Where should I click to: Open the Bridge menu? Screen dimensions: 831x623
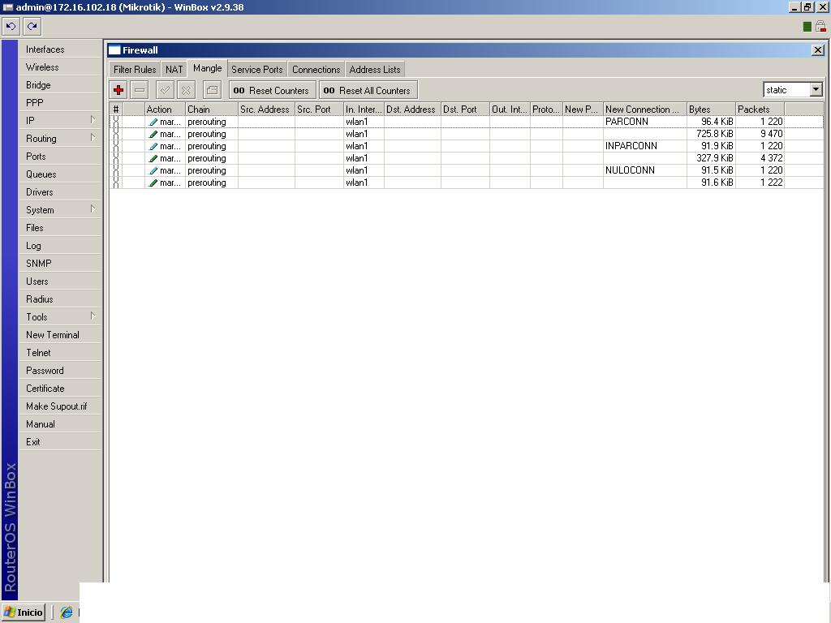pyautogui.click(x=60, y=84)
